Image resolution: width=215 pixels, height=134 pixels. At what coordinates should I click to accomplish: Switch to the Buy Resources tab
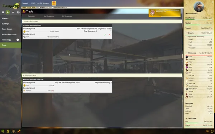(x=49, y=16)
